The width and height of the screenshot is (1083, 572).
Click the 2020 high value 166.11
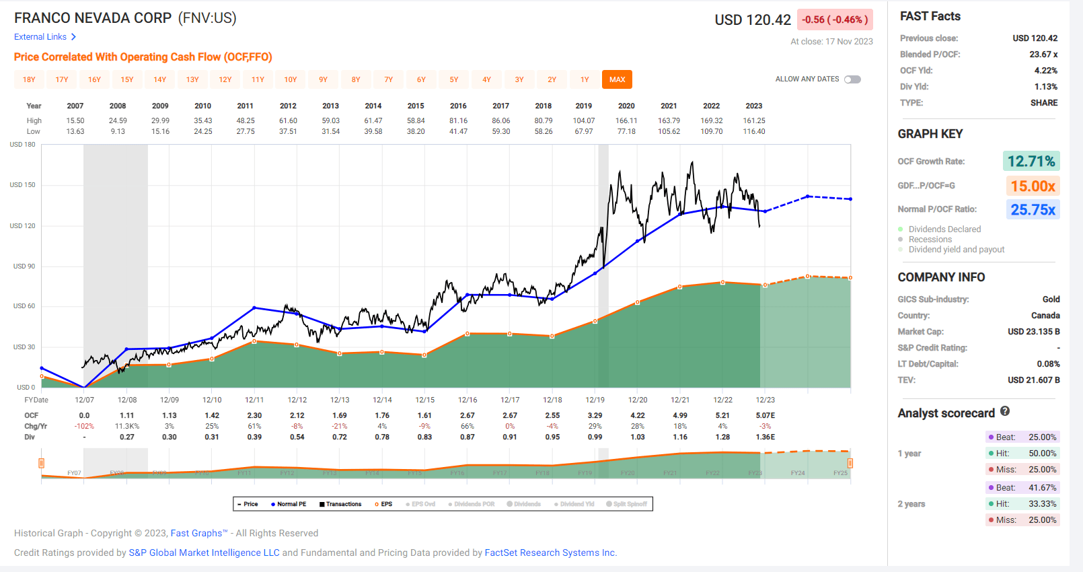click(x=626, y=121)
